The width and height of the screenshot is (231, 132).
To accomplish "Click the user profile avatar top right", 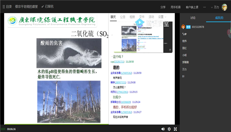I will [x=224, y=7].
